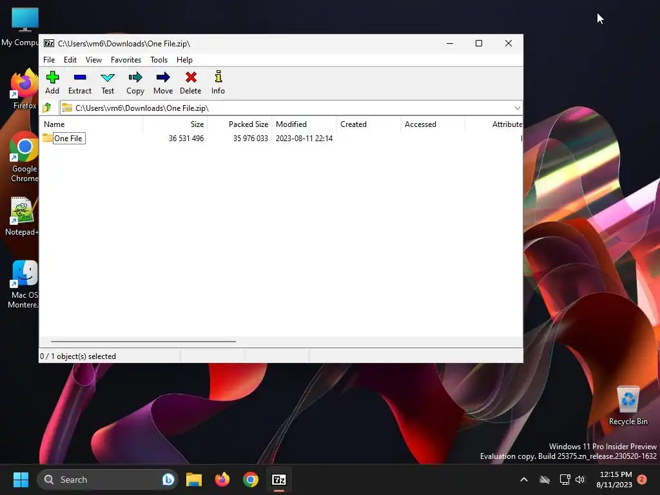Open Bing chat icon in search box
This screenshot has width=660, height=495.
(168, 480)
